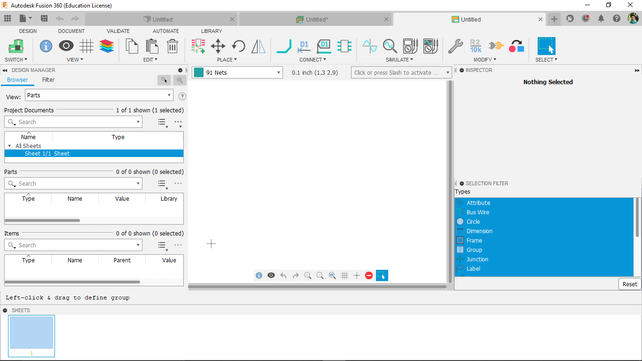Click the sheet 1 thumbnail
Viewport: 642px width, 361px height.
(31, 336)
